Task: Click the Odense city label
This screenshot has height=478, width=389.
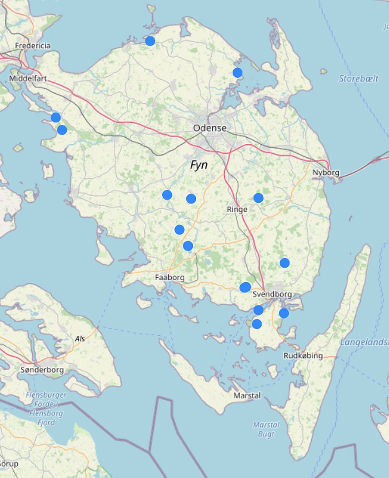Action: pos(210,128)
